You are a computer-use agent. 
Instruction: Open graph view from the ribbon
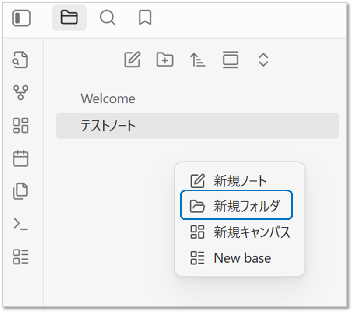tap(21, 92)
